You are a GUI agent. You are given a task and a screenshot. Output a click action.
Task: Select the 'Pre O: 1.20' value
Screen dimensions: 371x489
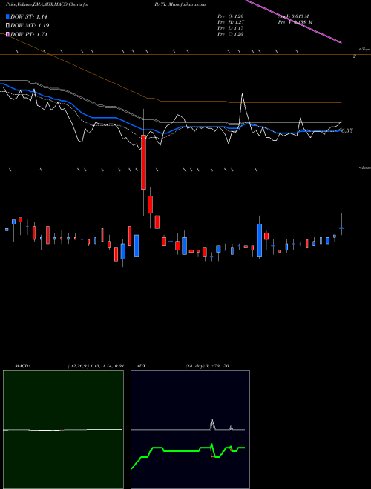click(231, 16)
